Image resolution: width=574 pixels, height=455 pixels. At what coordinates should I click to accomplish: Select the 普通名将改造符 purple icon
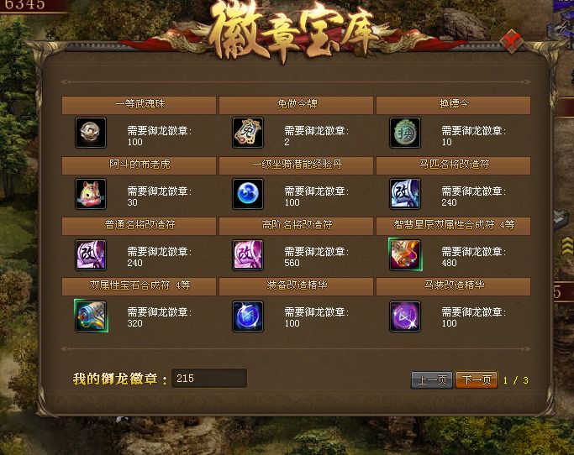[91, 255]
